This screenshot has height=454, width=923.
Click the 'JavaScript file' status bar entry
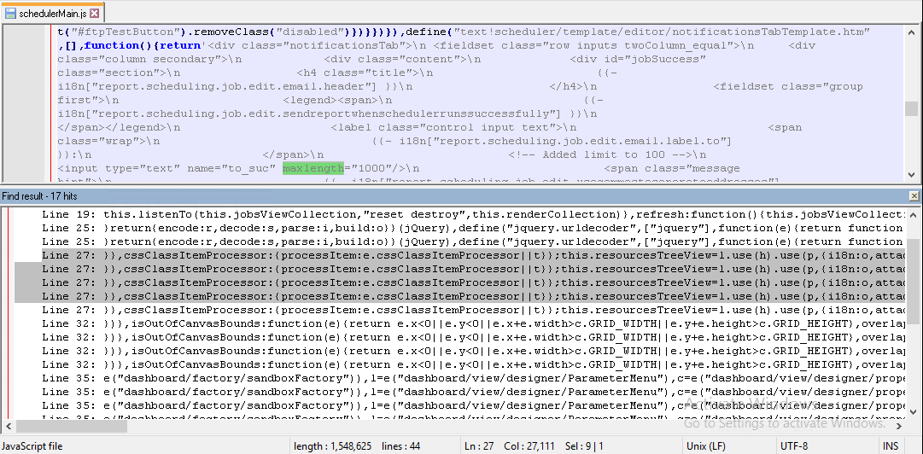(x=32, y=446)
